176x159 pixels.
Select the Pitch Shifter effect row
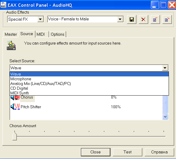pyautogui.click(x=86, y=107)
